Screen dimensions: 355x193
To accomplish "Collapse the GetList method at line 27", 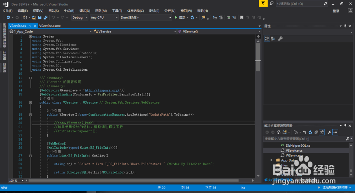I will 30,156.
